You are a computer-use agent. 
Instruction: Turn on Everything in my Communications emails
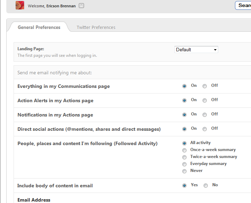pos(184,86)
